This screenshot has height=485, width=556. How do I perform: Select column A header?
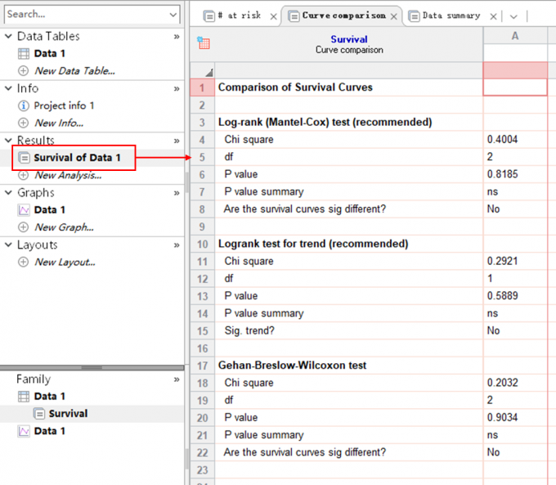[x=515, y=36]
